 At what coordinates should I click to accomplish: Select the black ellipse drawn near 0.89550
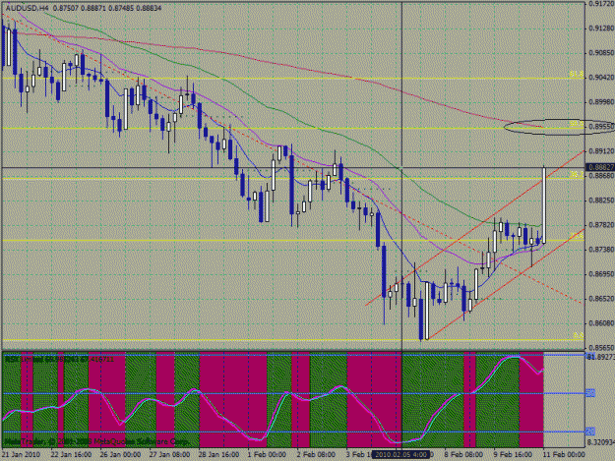(559, 127)
